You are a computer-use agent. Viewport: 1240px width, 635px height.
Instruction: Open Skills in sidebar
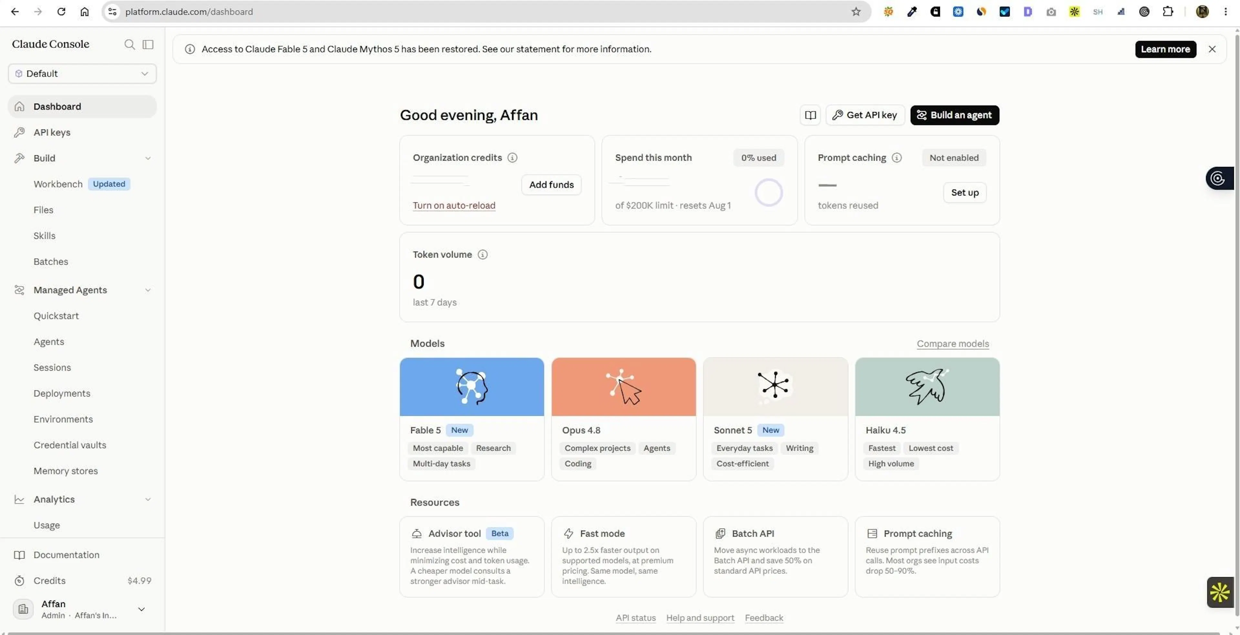(x=82, y=236)
